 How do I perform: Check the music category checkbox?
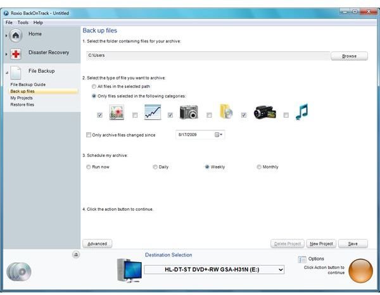point(286,115)
